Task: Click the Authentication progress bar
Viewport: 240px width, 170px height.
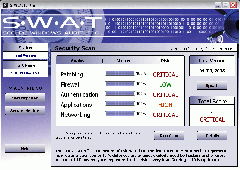Action: [120, 93]
